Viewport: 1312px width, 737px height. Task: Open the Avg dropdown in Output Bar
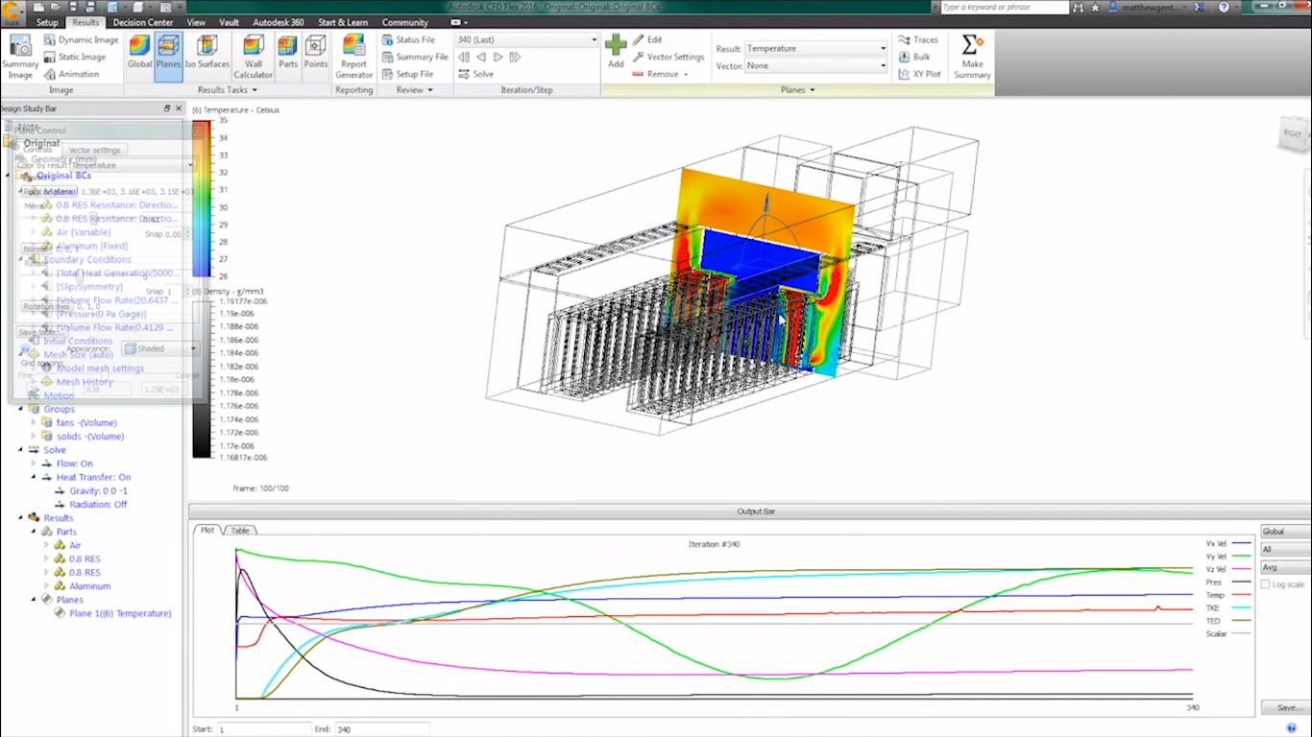coord(1285,568)
